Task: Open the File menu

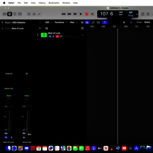Action: click(x=19, y=3)
